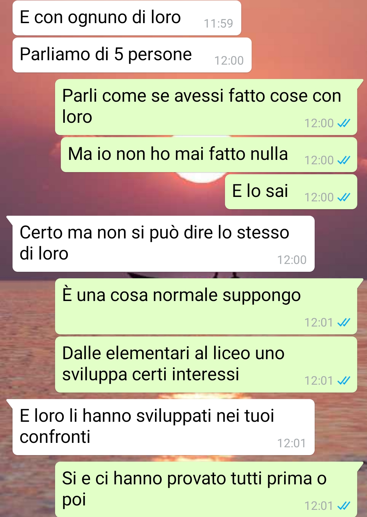Screen dimensions: 367x517
Task: Tap the "È una cosa normale suppongo" bubble
Action: pos(206,306)
